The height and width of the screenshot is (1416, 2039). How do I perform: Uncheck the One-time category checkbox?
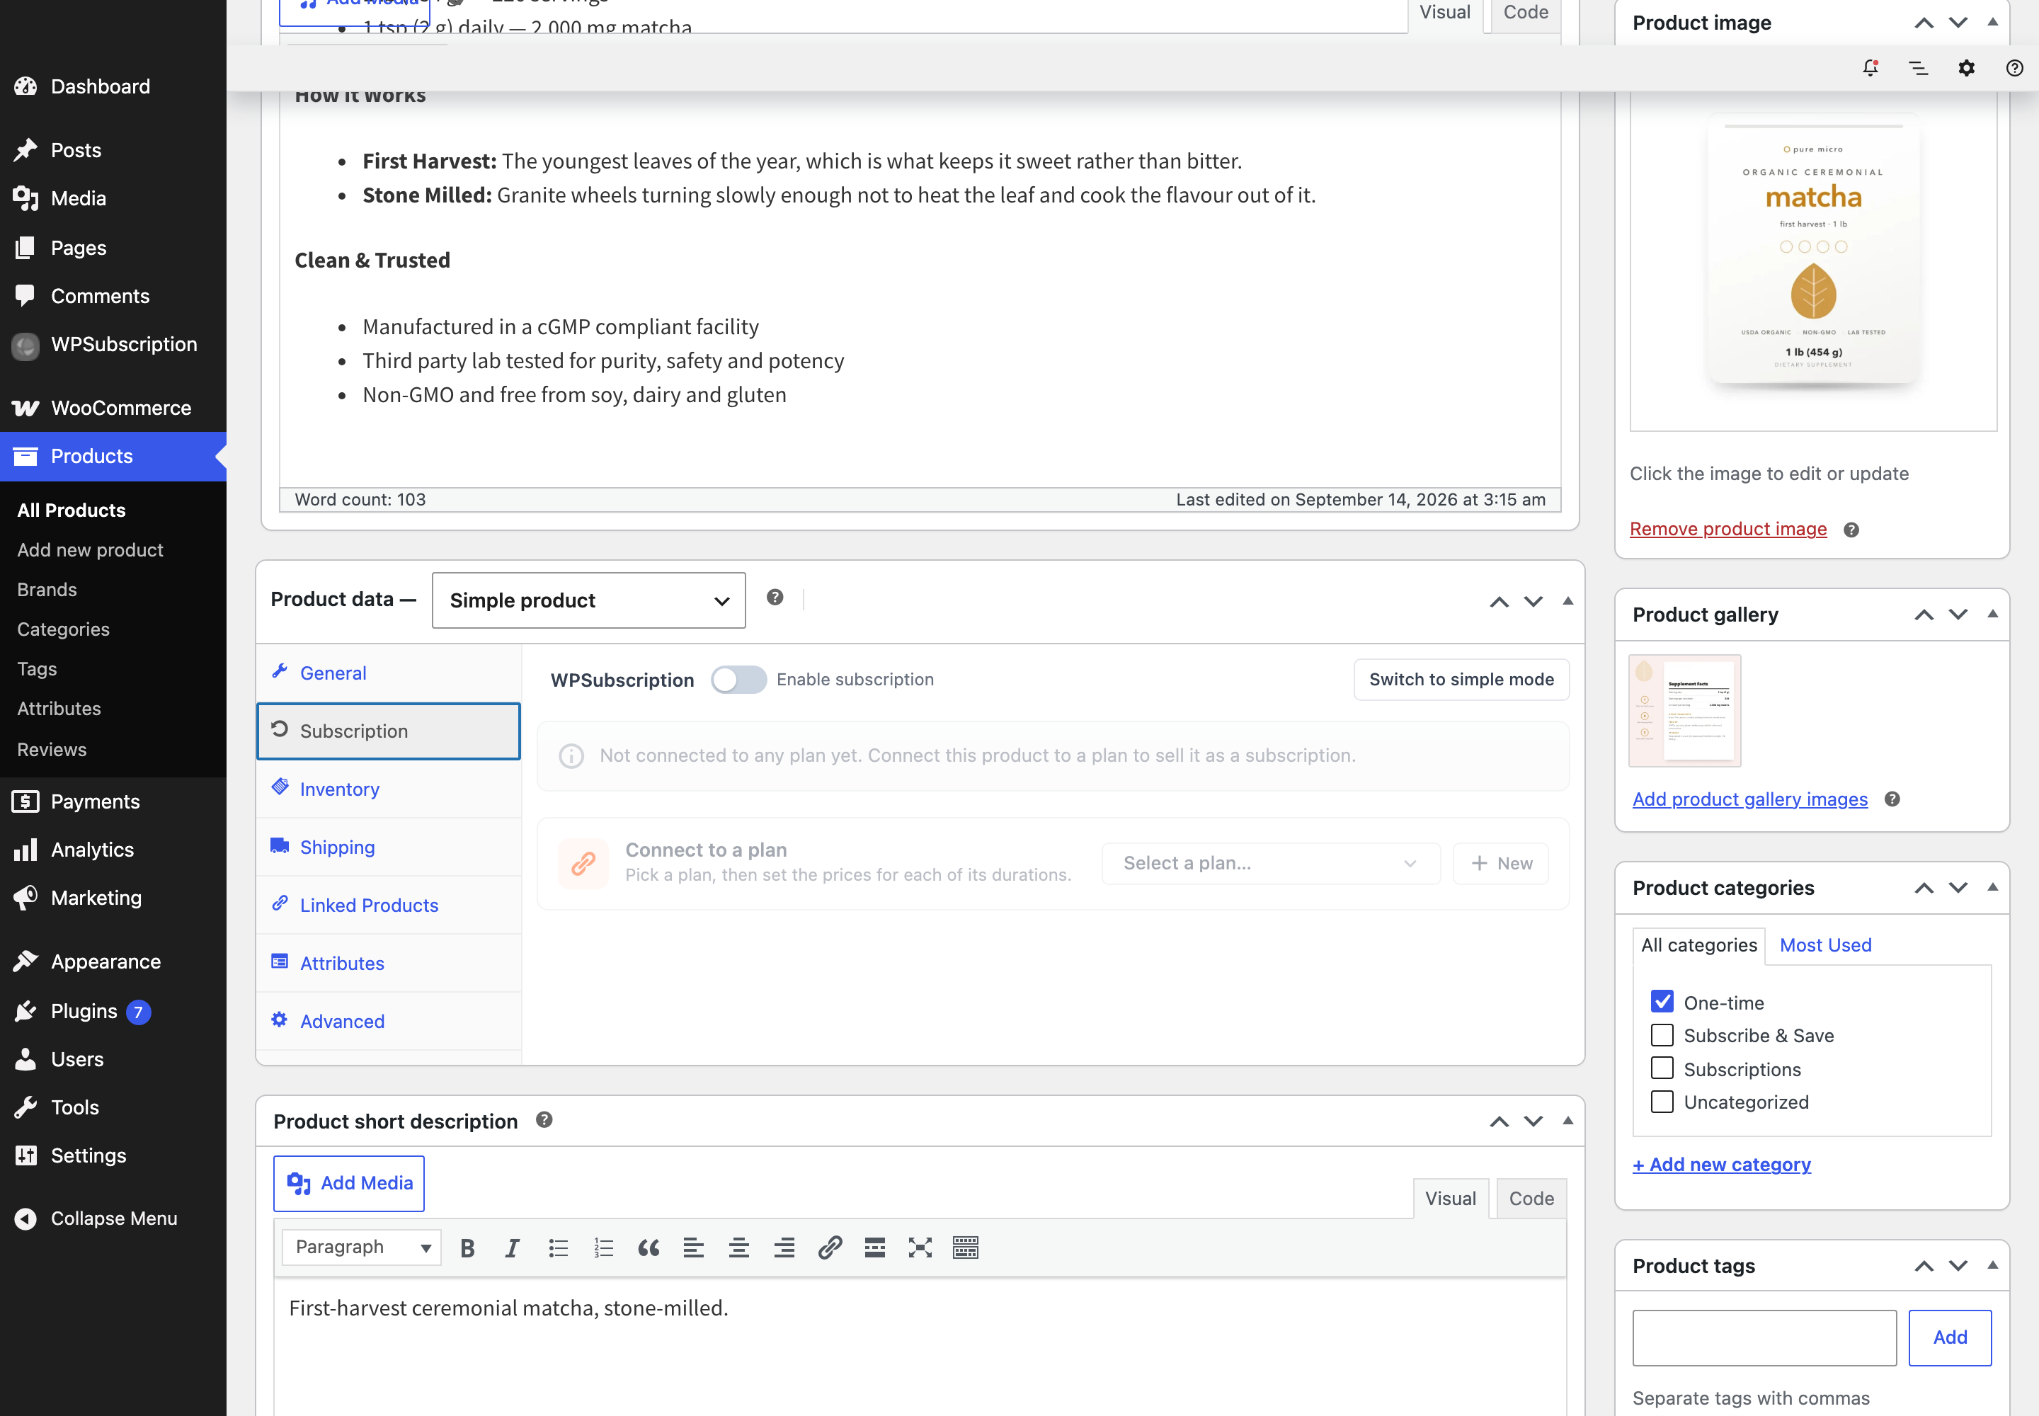coord(1662,1002)
